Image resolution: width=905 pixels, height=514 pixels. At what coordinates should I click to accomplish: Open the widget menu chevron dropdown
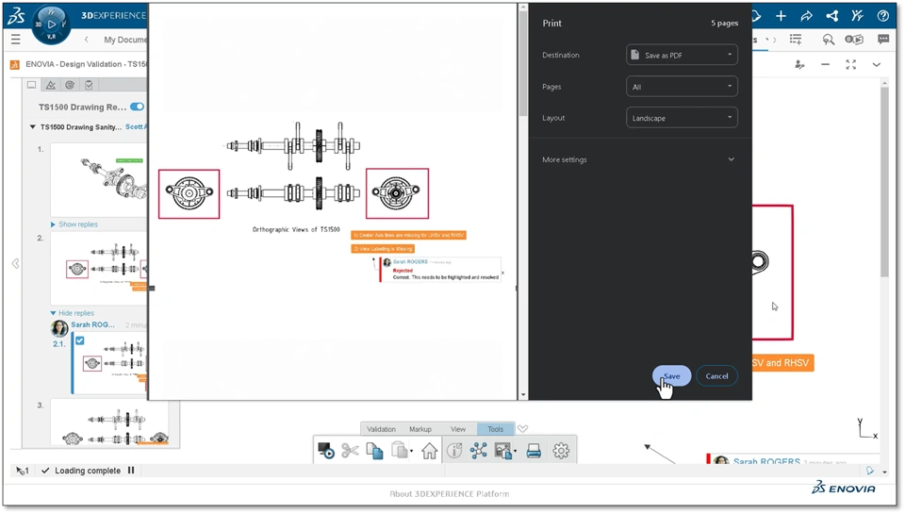coord(876,65)
